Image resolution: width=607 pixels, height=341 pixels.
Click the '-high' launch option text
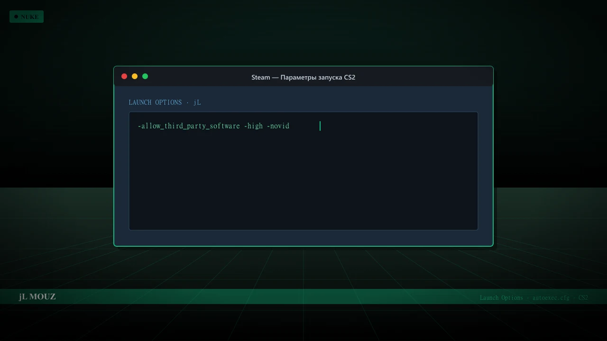[253, 126]
